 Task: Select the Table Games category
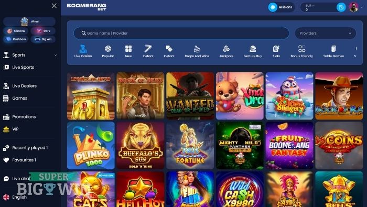tap(333, 51)
